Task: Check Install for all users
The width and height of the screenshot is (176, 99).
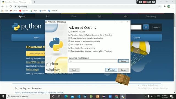Action: (x=70, y=32)
